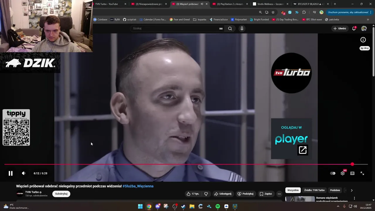Select the Wszystkie filter chip
Screen dimensions: 375x211
tap(293, 190)
